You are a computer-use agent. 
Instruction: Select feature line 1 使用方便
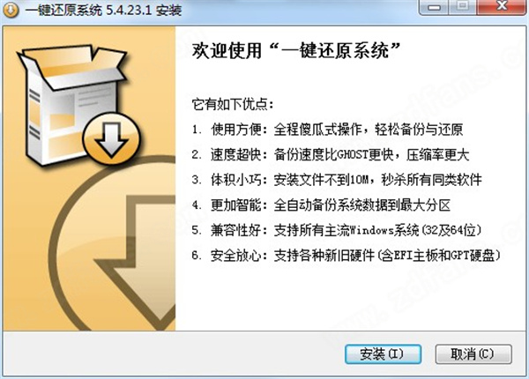point(327,130)
